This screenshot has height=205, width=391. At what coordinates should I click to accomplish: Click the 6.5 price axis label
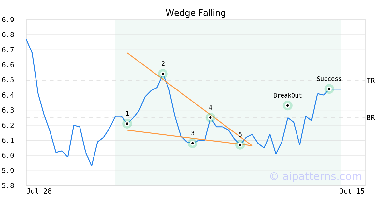point(8,80)
